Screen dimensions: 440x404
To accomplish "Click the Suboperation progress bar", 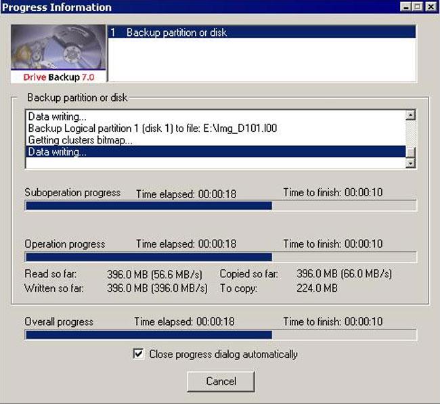I will [x=221, y=206].
